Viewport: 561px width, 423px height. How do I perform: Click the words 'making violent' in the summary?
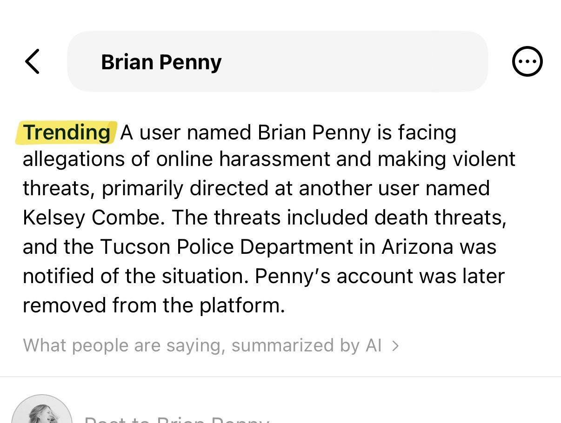tap(446, 159)
